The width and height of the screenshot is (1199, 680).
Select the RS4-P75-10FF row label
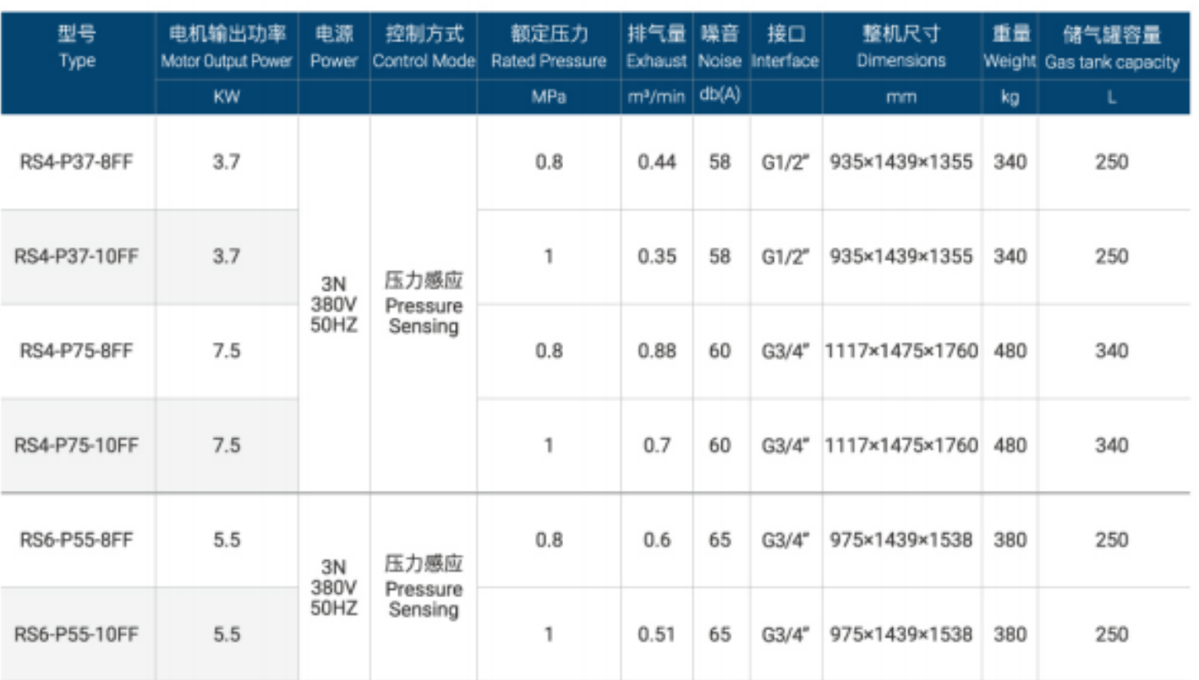coord(77,445)
